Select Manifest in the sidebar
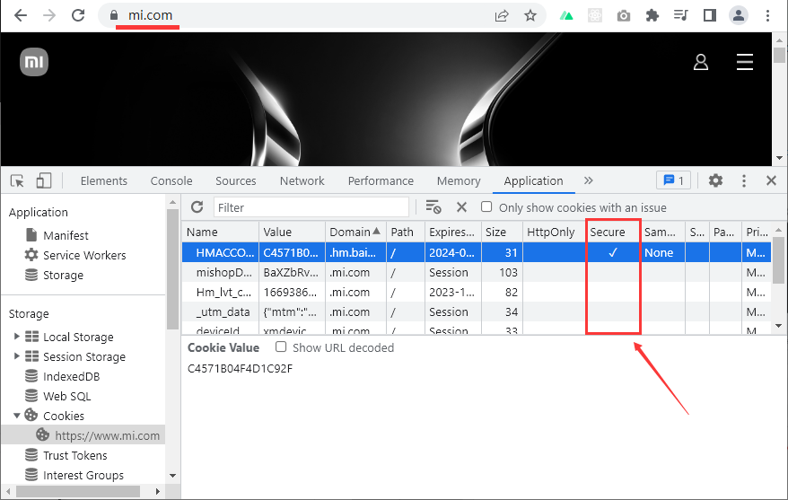 point(66,235)
